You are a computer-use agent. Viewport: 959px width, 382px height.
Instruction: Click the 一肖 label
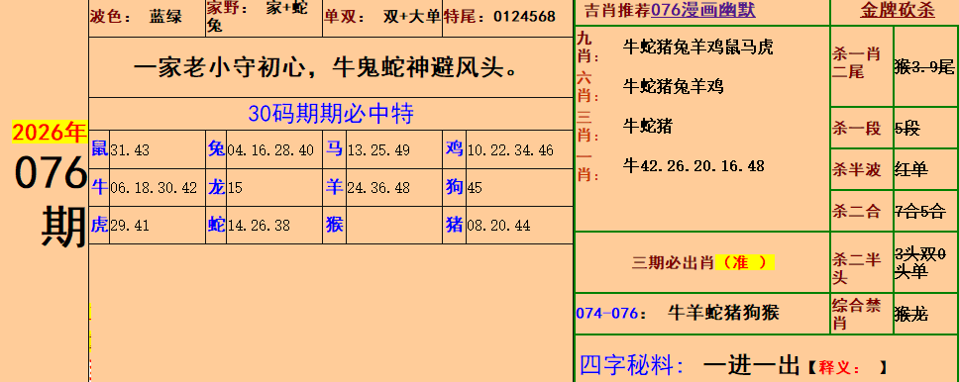click(587, 165)
